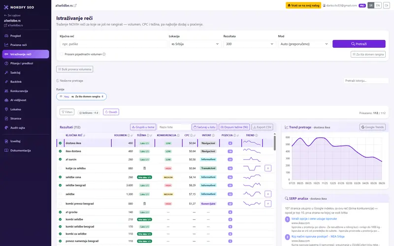Switch language to SR
Image resolution: width=394 pixels, height=246 pixels.
click(x=371, y=5)
